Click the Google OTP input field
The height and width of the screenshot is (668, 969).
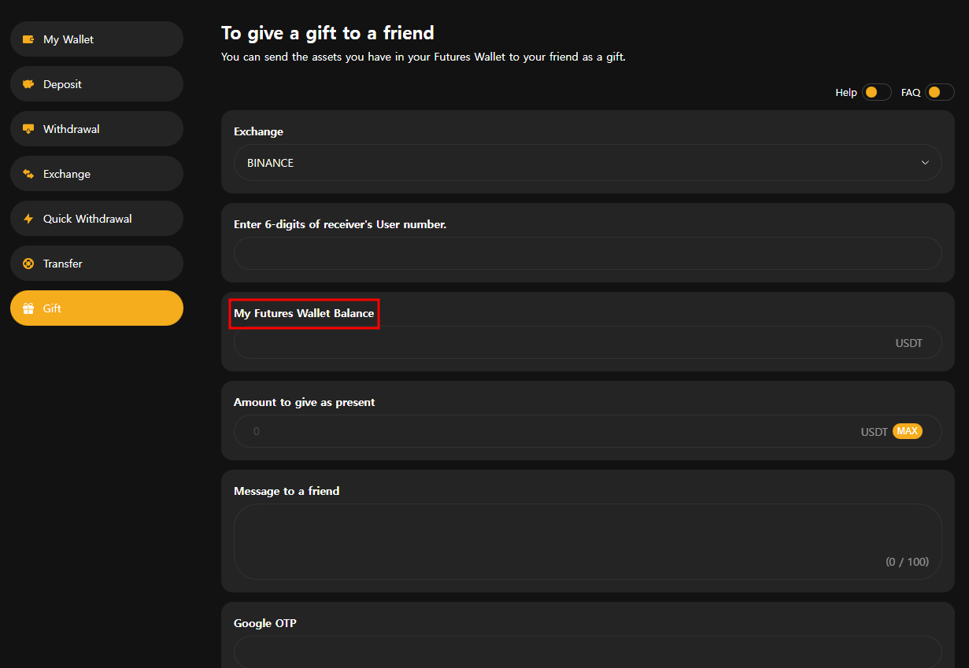[x=587, y=651]
